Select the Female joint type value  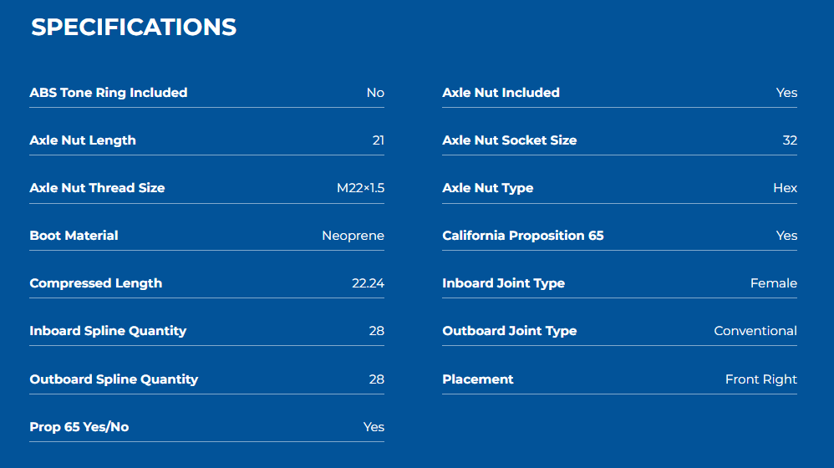[773, 283]
